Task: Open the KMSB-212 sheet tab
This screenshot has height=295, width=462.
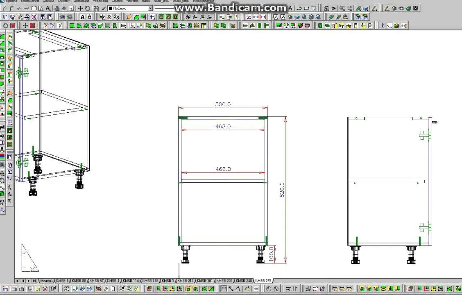Action: (x=185, y=281)
